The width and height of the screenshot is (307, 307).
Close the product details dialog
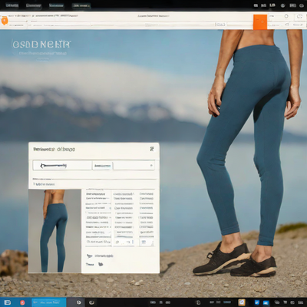coord(152,149)
